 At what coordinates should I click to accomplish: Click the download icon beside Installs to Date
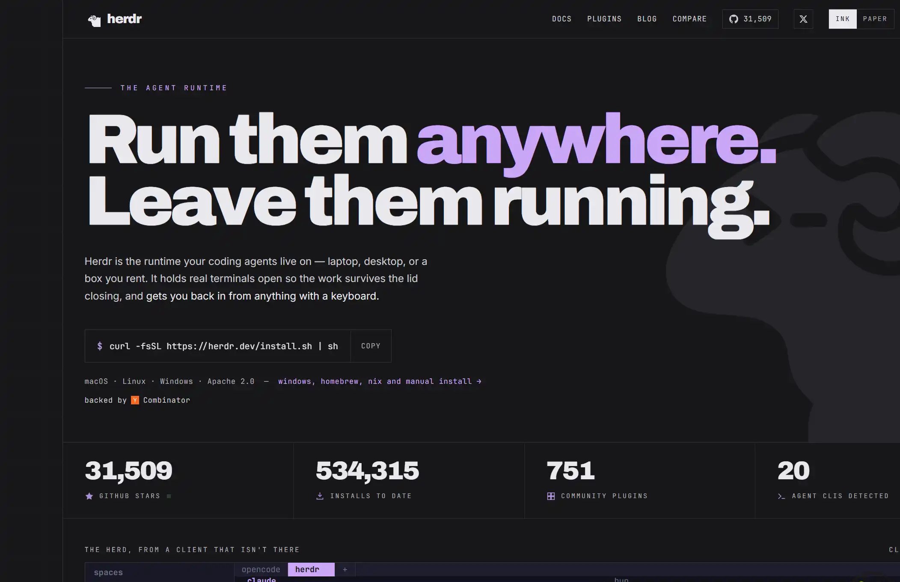(x=320, y=496)
